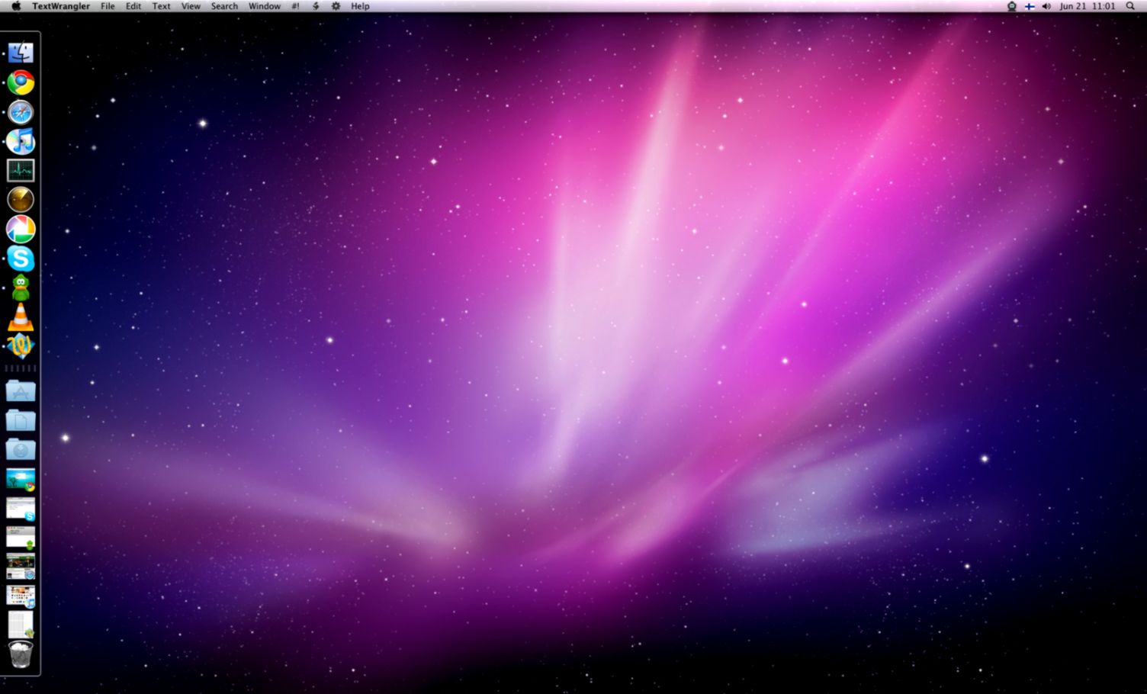Open the volume menu in the menu bar
The width and height of the screenshot is (1147, 694).
[1046, 6]
